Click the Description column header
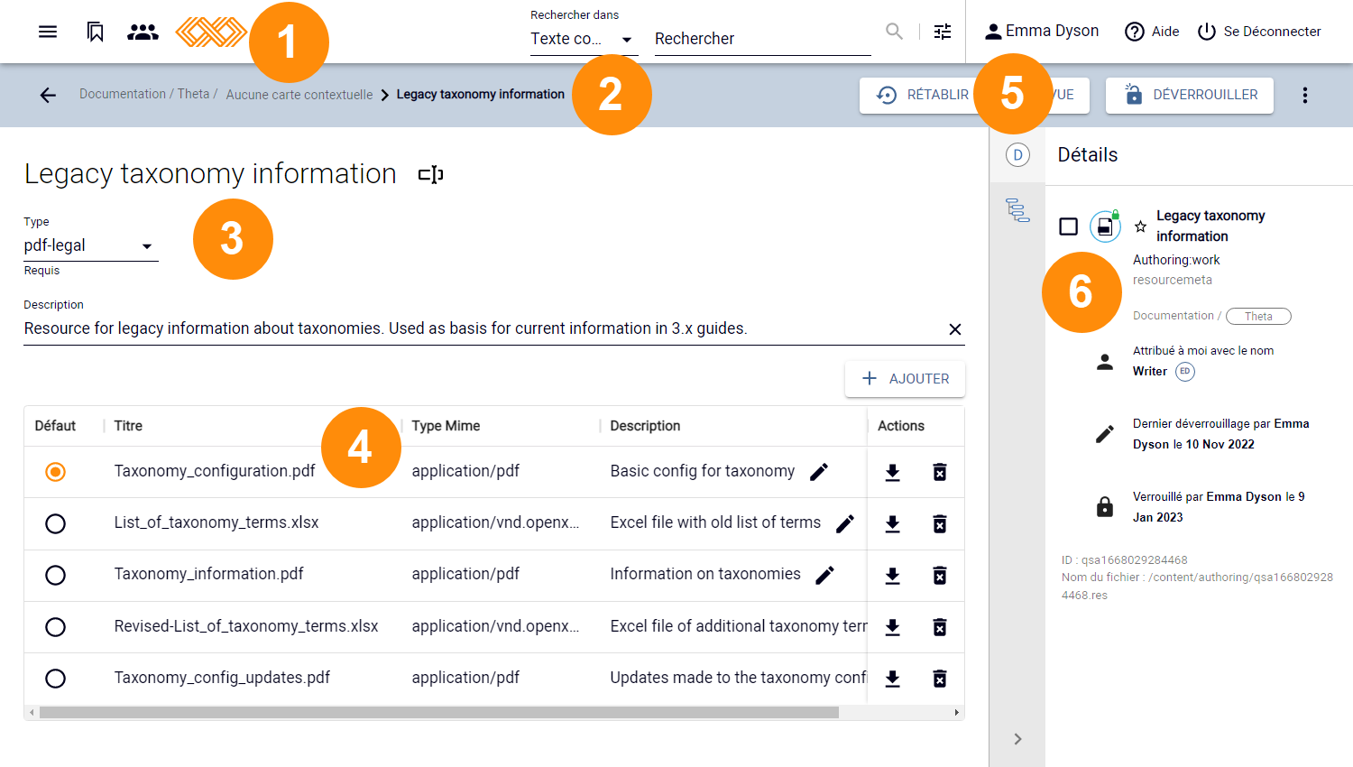The image size is (1353, 767). (x=645, y=426)
